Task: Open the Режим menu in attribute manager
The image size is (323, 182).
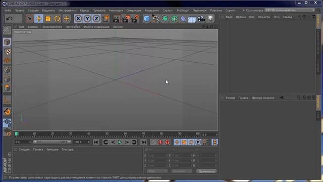Action: (x=230, y=98)
